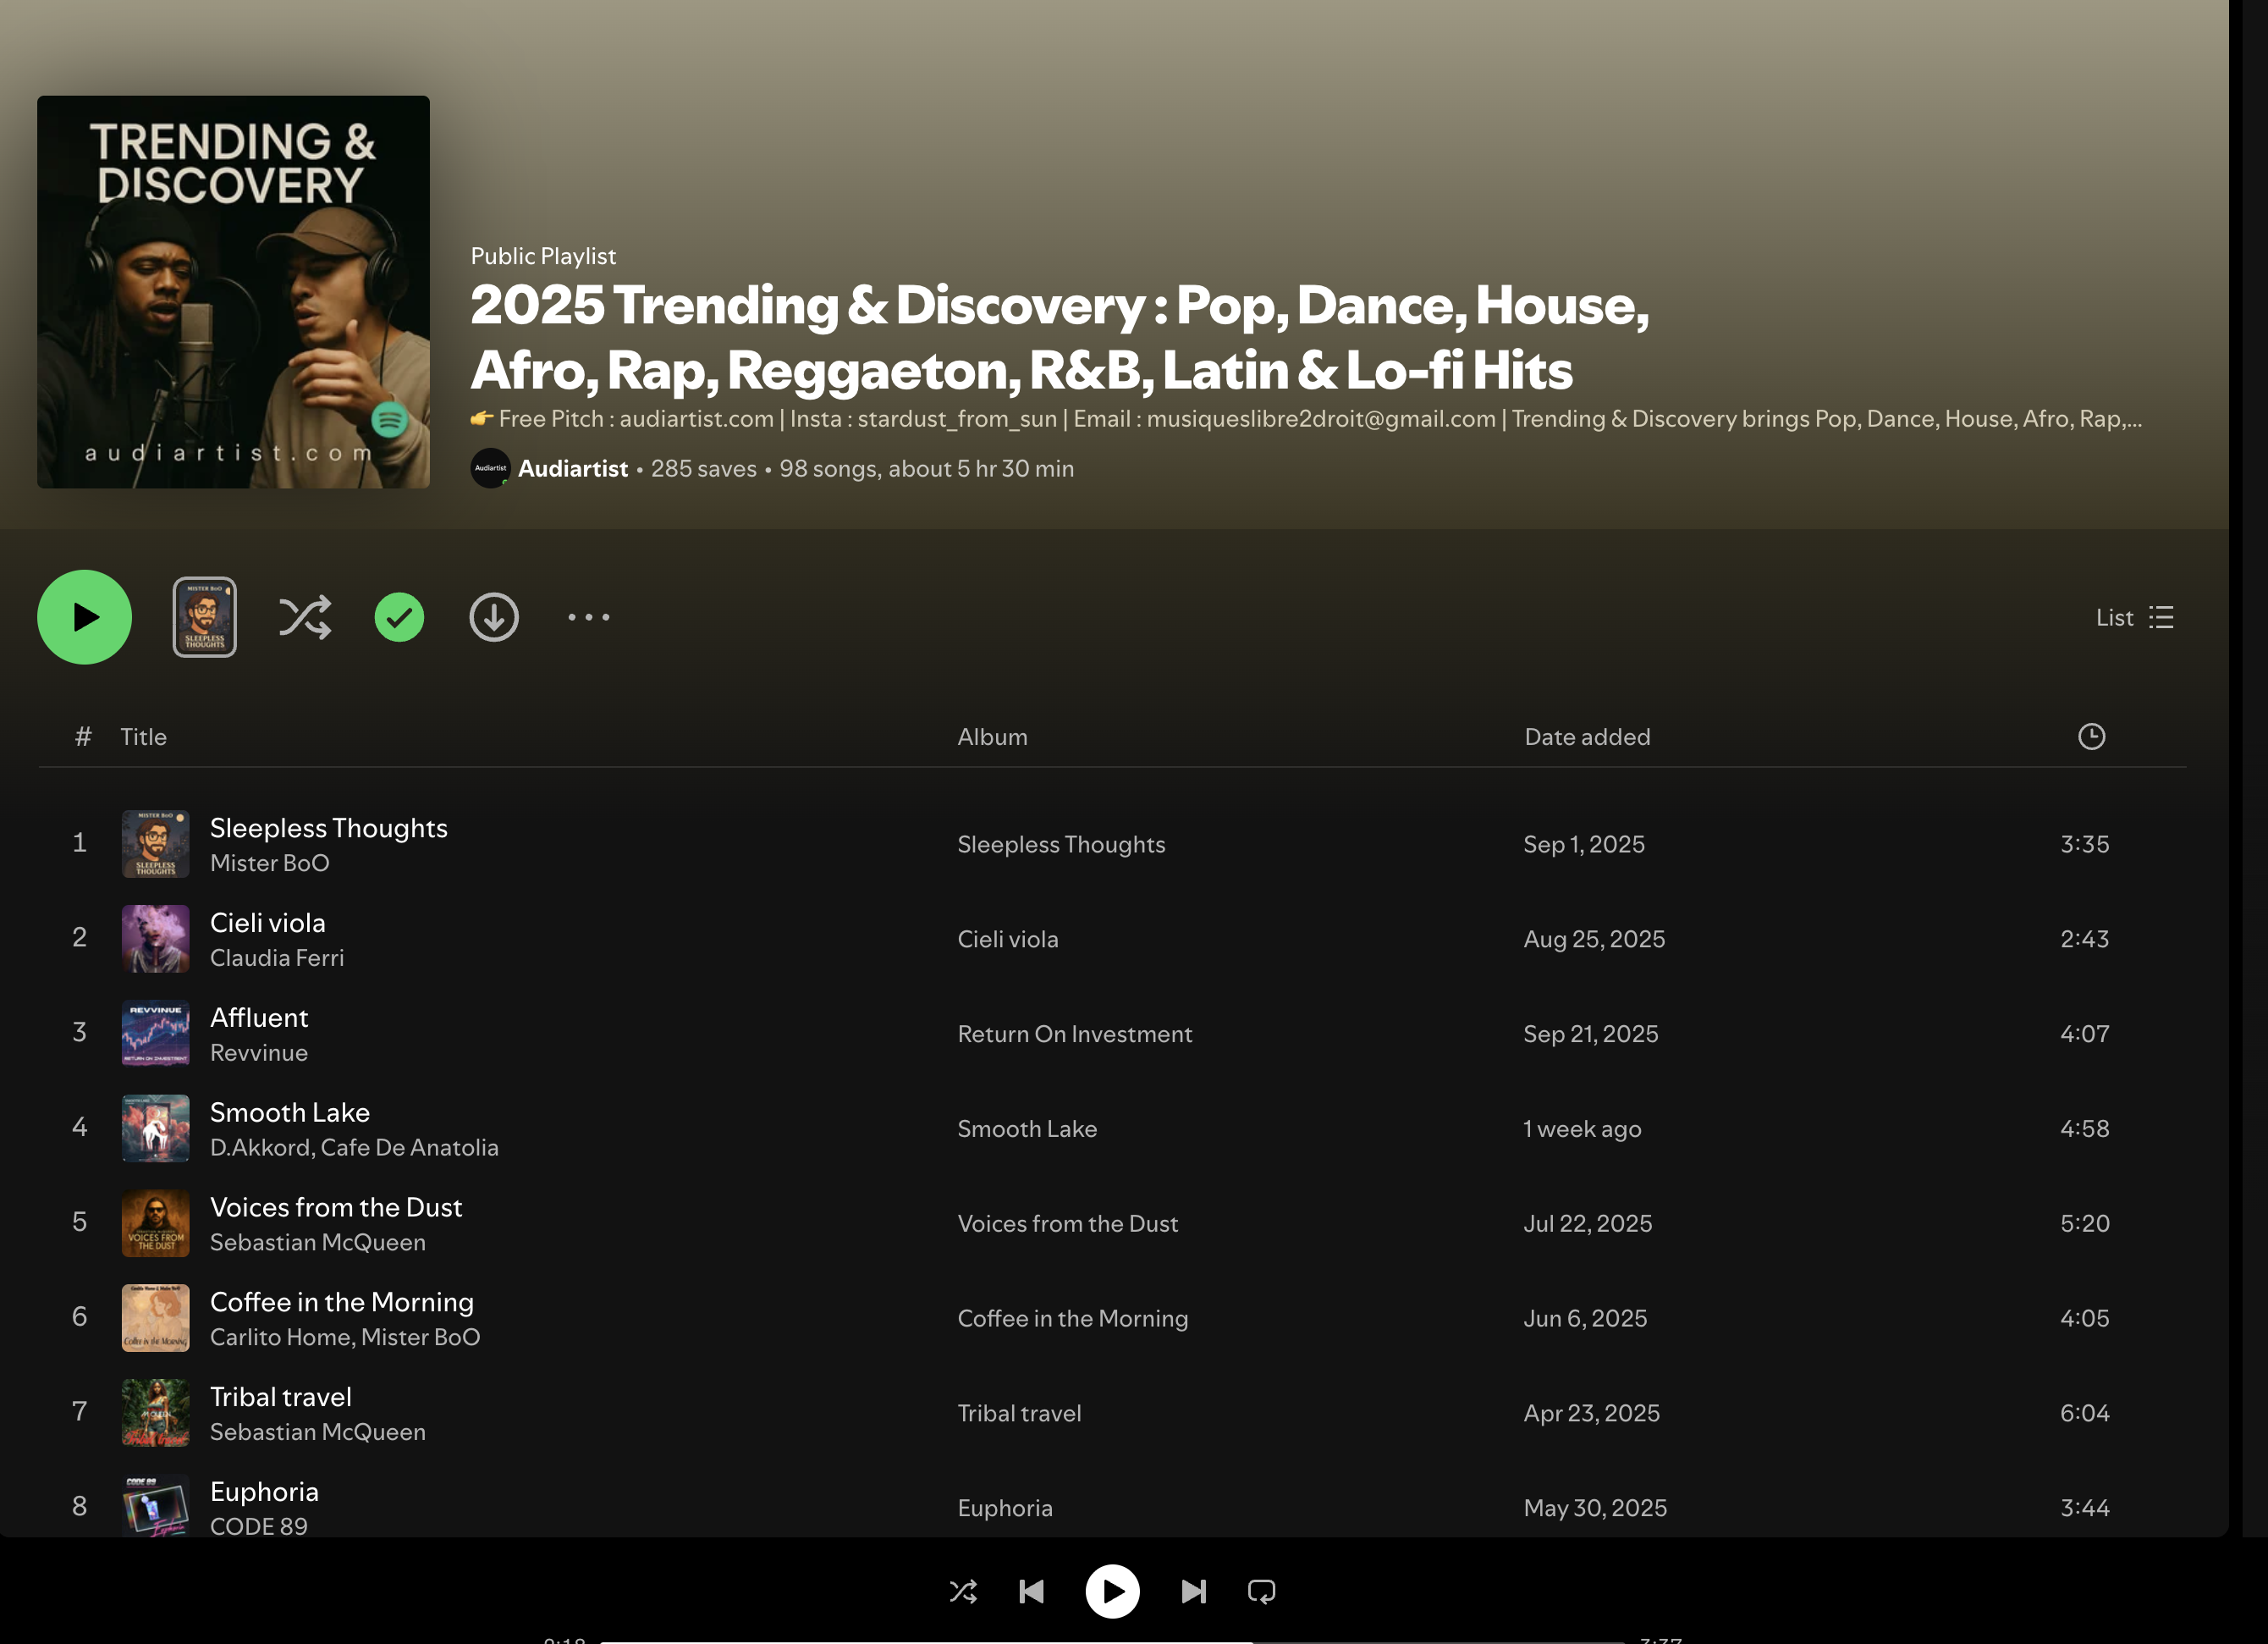Screen dimensions: 2268x1644
Task: Open the three-dots more options menu
Action: coord(589,617)
